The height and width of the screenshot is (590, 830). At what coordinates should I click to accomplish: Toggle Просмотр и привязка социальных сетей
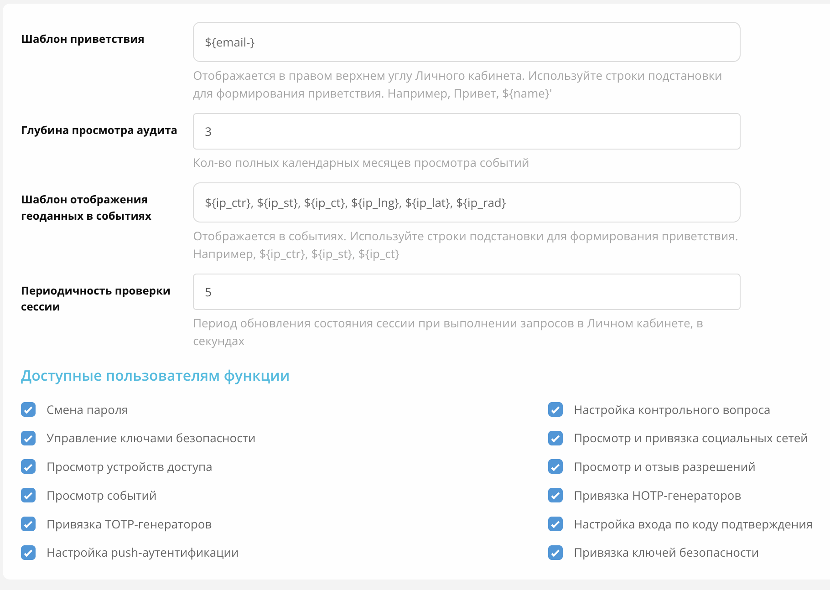(555, 438)
